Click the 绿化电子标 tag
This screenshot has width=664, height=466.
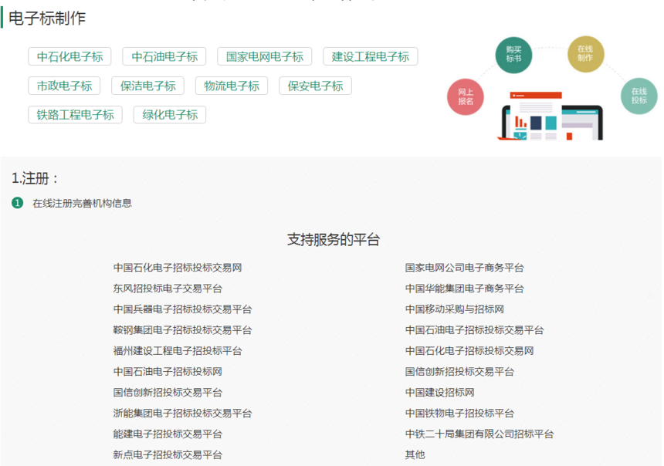click(170, 115)
